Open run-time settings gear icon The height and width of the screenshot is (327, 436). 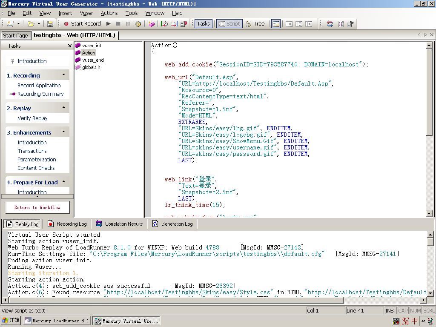[x=138, y=24]
